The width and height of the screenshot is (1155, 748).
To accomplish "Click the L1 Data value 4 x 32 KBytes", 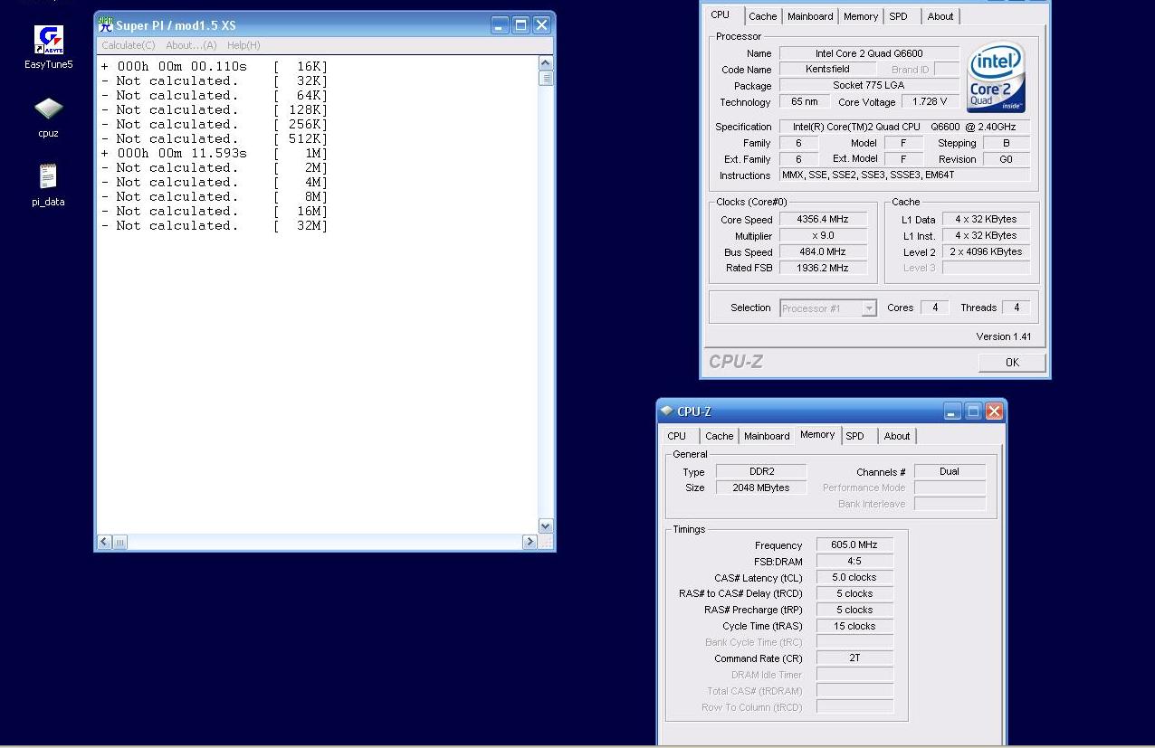I will tap(986, 219).
